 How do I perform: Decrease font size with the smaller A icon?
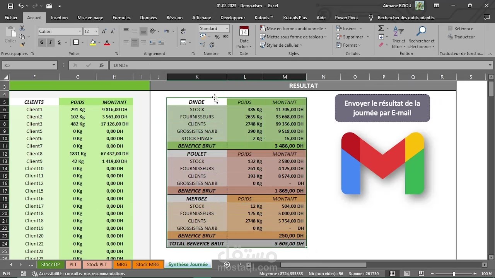(113, 31)
